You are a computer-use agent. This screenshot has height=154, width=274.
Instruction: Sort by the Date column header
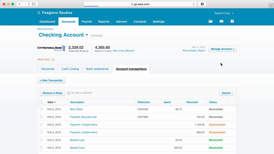click(52, 102)
